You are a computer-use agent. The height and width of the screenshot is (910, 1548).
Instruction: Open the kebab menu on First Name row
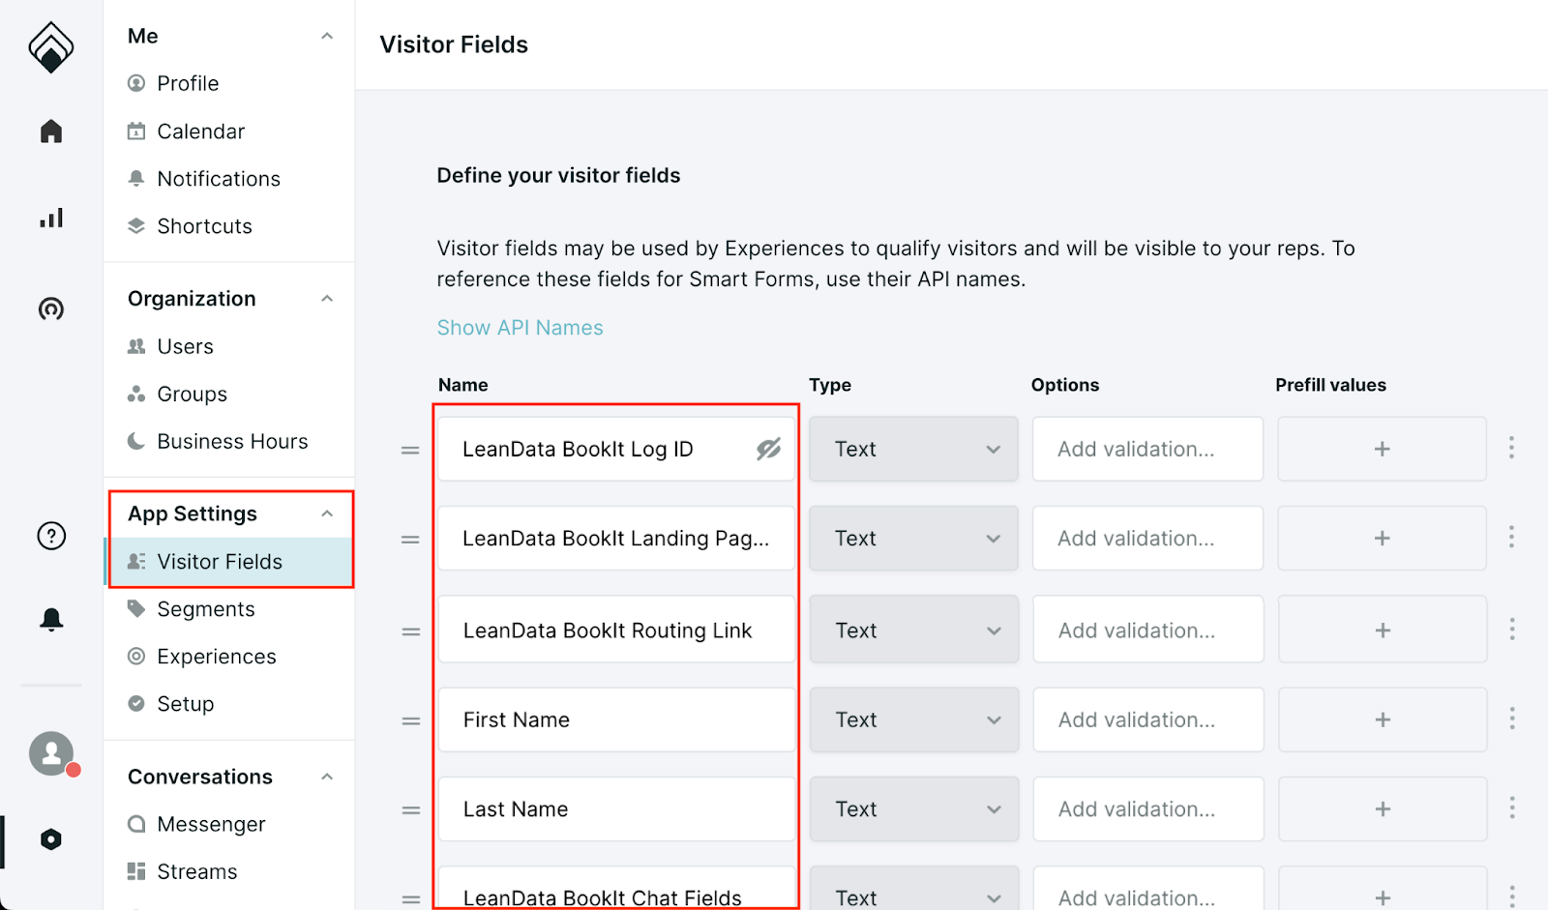1510,719
